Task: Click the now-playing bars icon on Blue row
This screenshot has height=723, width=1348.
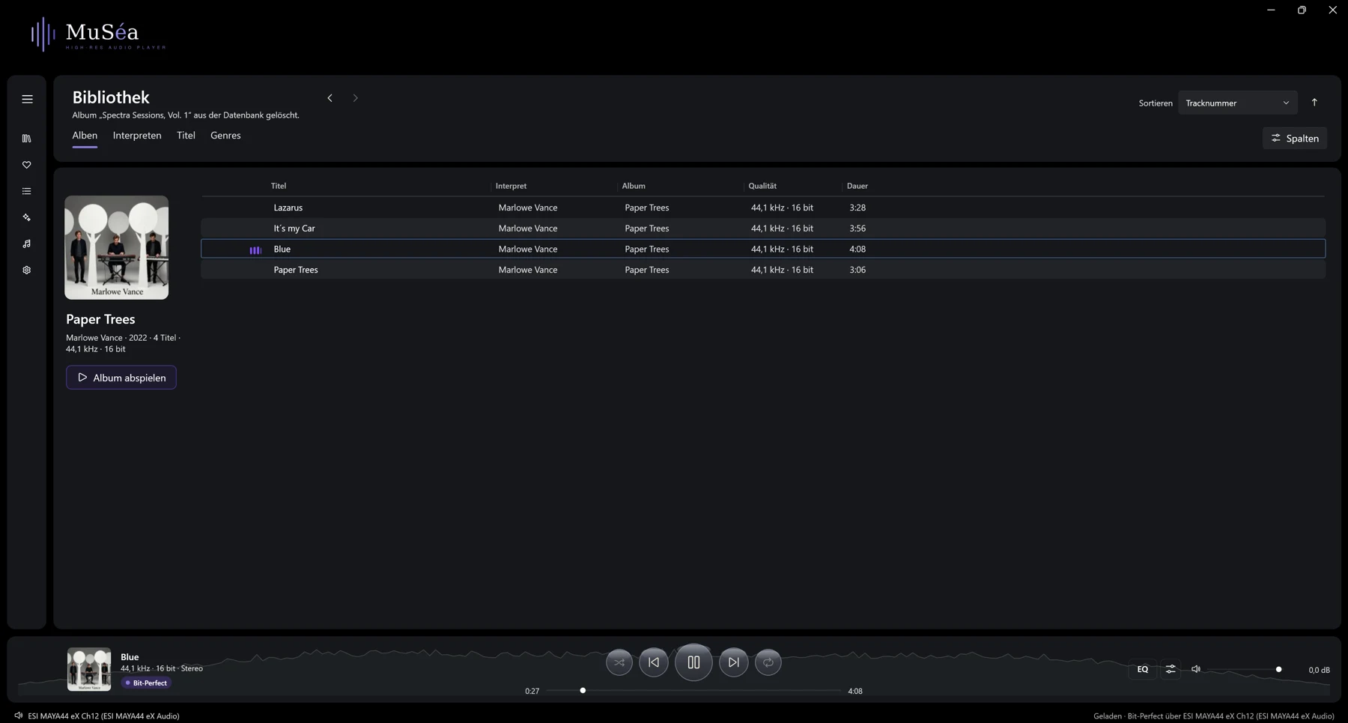Action: (255, 249)
